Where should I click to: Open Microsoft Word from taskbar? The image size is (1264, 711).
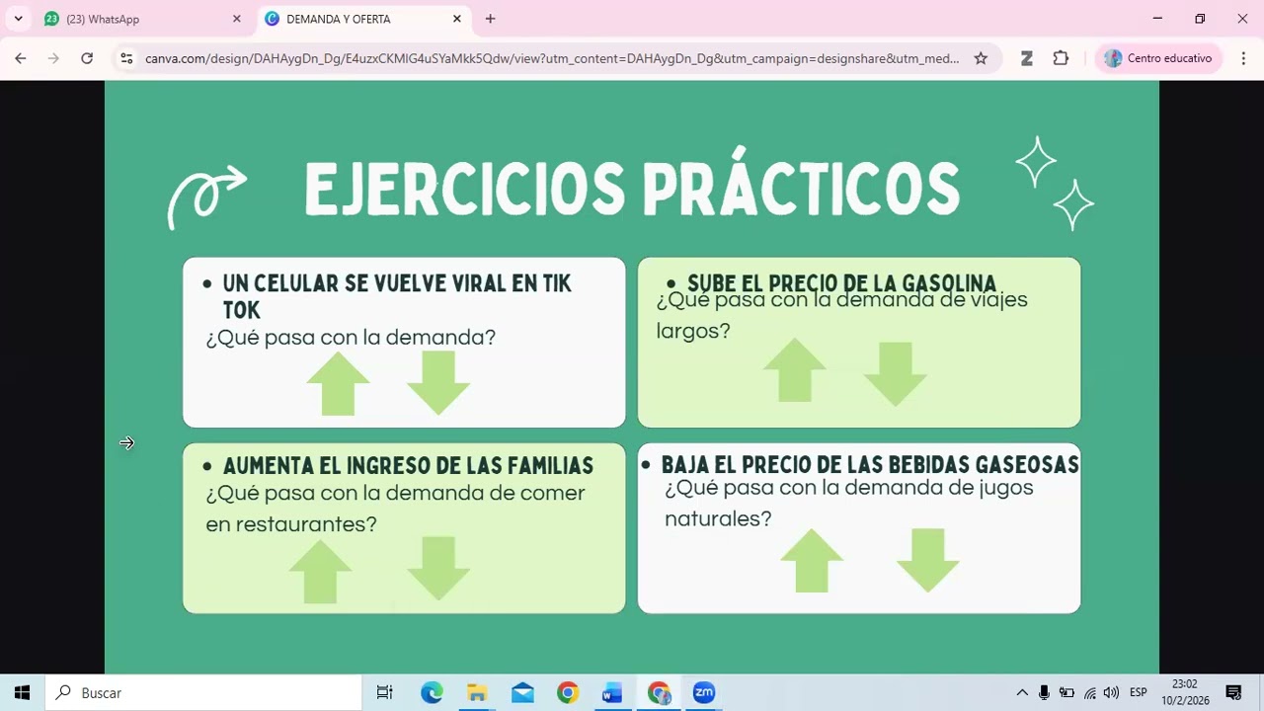pos(612,692)
